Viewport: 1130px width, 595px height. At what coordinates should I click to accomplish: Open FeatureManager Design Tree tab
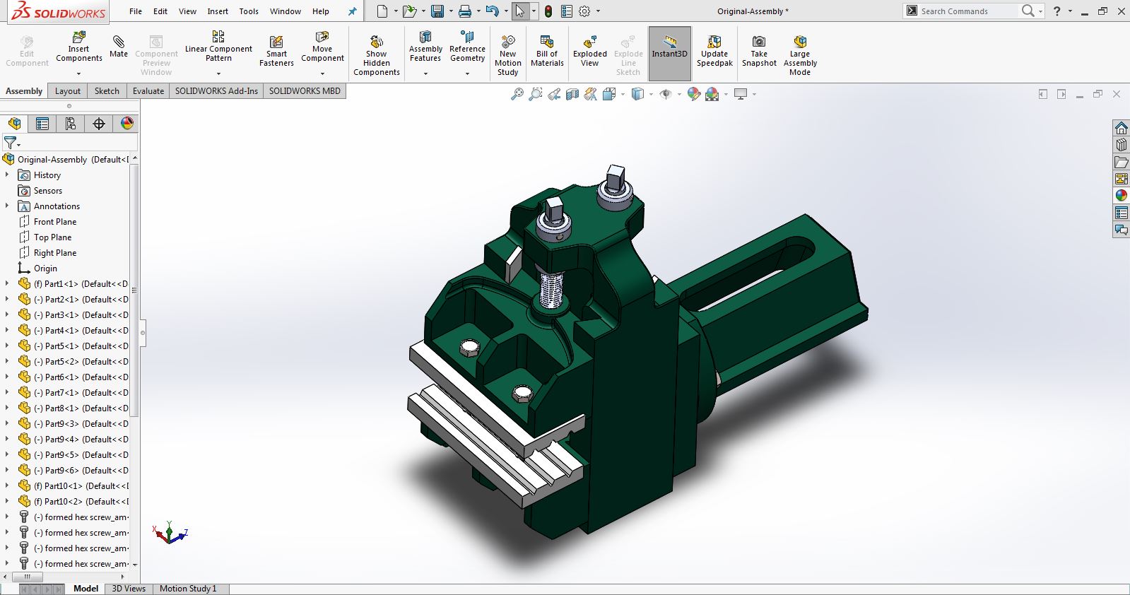14,124
